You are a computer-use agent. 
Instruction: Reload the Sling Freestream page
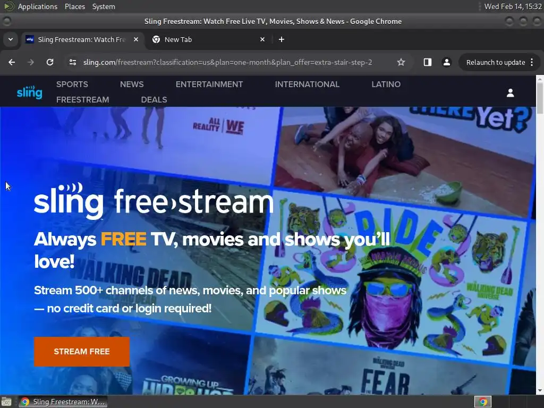[x=50, y=62]
